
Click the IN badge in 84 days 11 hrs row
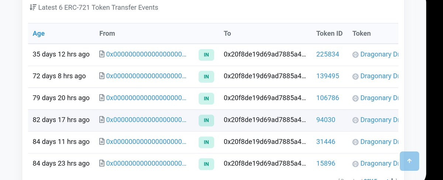[x=206, y=142]
